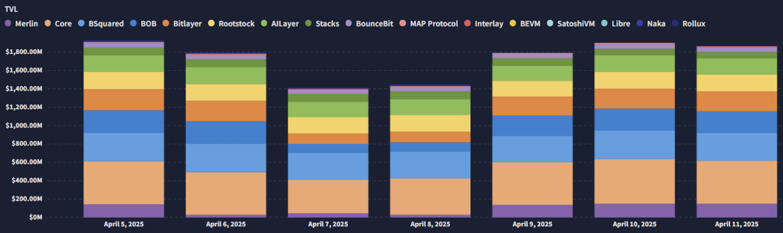The height and width of the screenshot is (233, 783).
Task: Select BounceBit in the legend
Action: click(369, 24)
